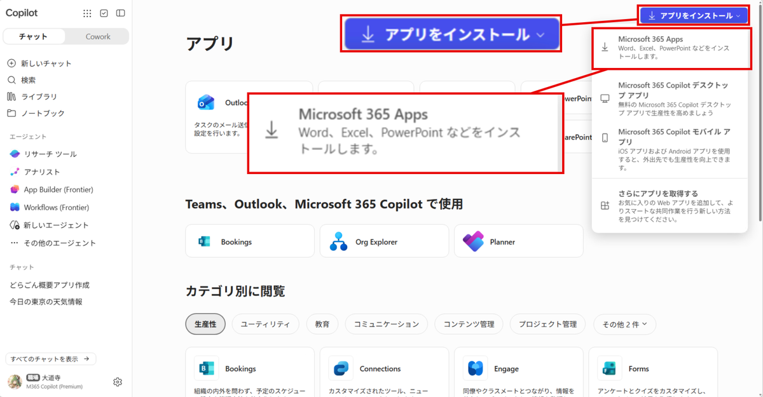Select the 生産性 category filter chip
This screenshot has width=763, height=397.
coord(205,324)
